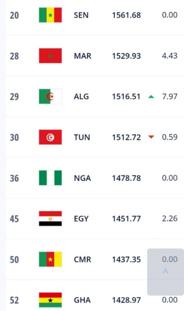The height and width of the screenshot is (311, 184).
Task: Click the Algeria flag icon
Action: (50, 96)
